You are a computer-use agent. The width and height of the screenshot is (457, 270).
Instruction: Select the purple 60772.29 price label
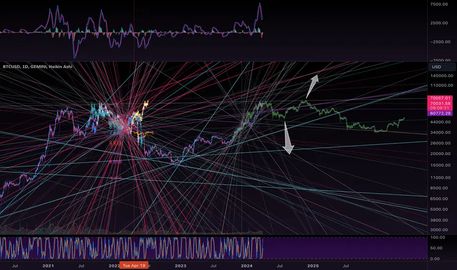click(x=440, y=113)
